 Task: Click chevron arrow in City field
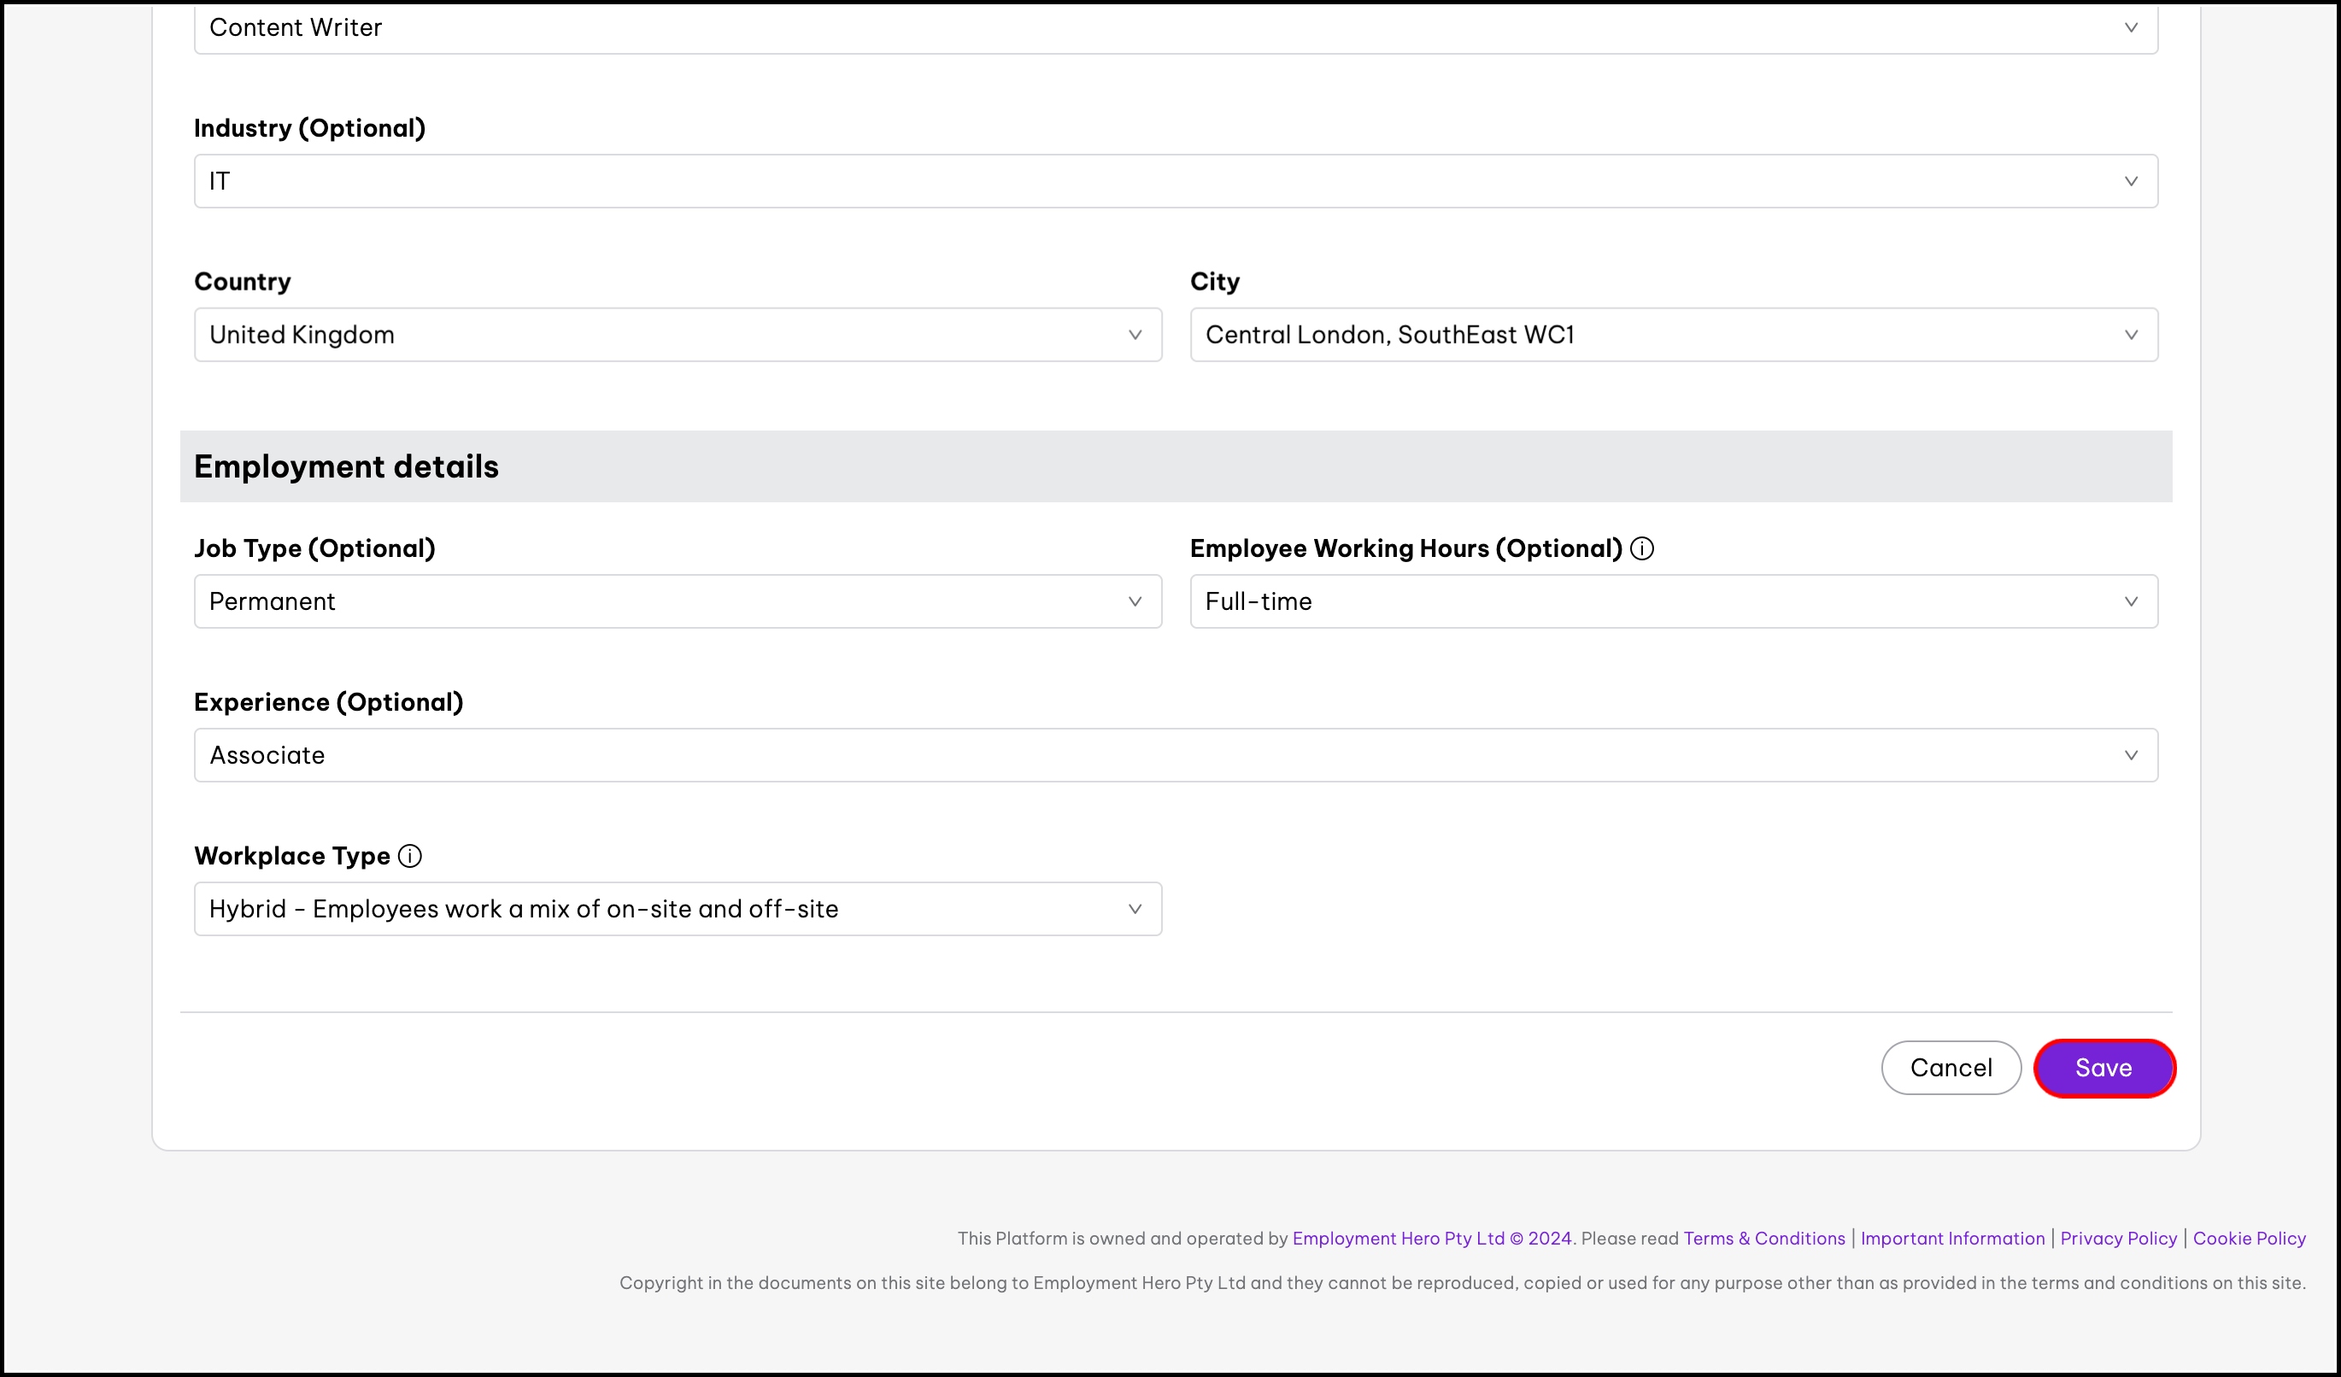pyautogui.click(x=2130, y=335)
